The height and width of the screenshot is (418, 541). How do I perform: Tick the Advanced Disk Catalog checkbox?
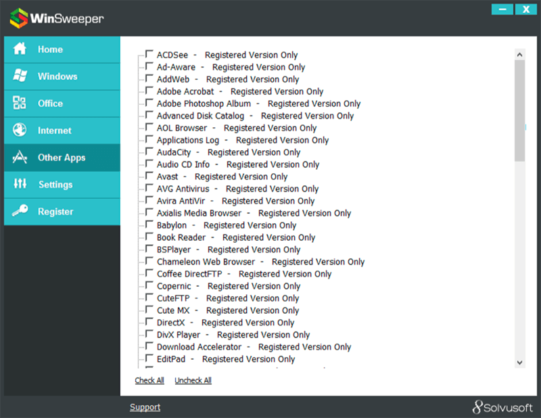tap(149, 115)
